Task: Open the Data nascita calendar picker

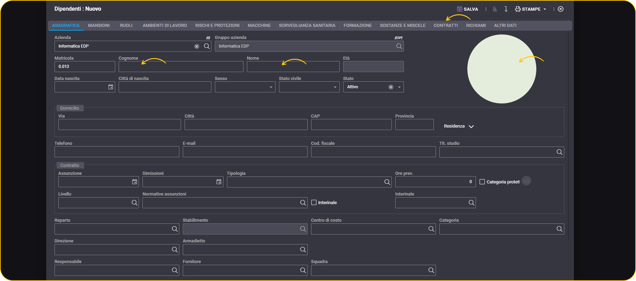Action: [111, 87]
